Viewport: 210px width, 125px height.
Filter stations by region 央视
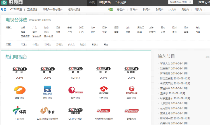click(x=23, y=27)
